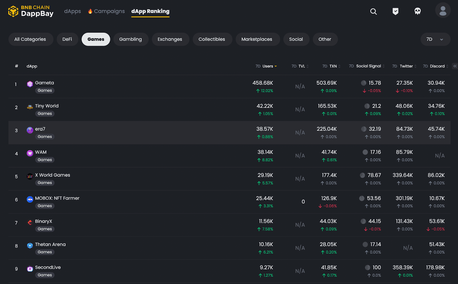Image resolution: width=458 pixels, height=284 pixels.
Task: Select the DeFi category filter
Action: pyautogui.click(x=67, y=39)
